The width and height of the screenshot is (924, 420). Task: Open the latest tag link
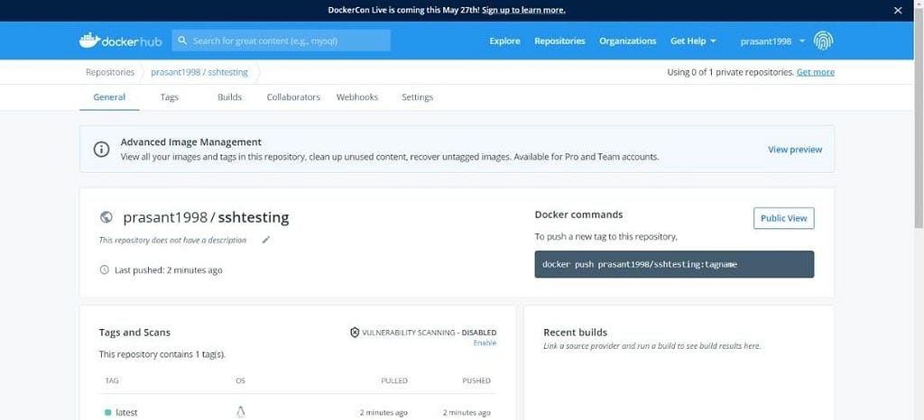(x=126, y=413)
